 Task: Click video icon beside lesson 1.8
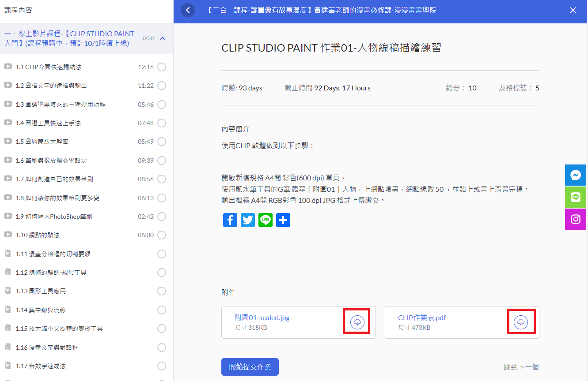pos(8,198)
